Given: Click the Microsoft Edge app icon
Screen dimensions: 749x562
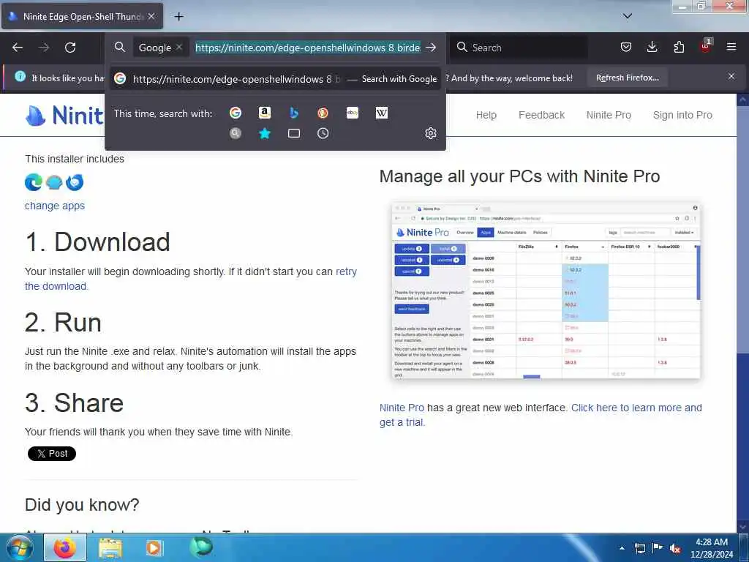Looking at the screenshot, I should 34,182.
